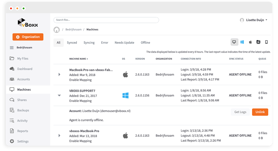Filter machines by Windows OS icon

(242, 42)
